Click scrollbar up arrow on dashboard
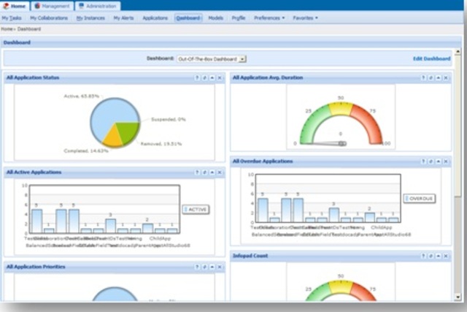The width and height of the screenshot is (467, 312). [x=458, y=52]
